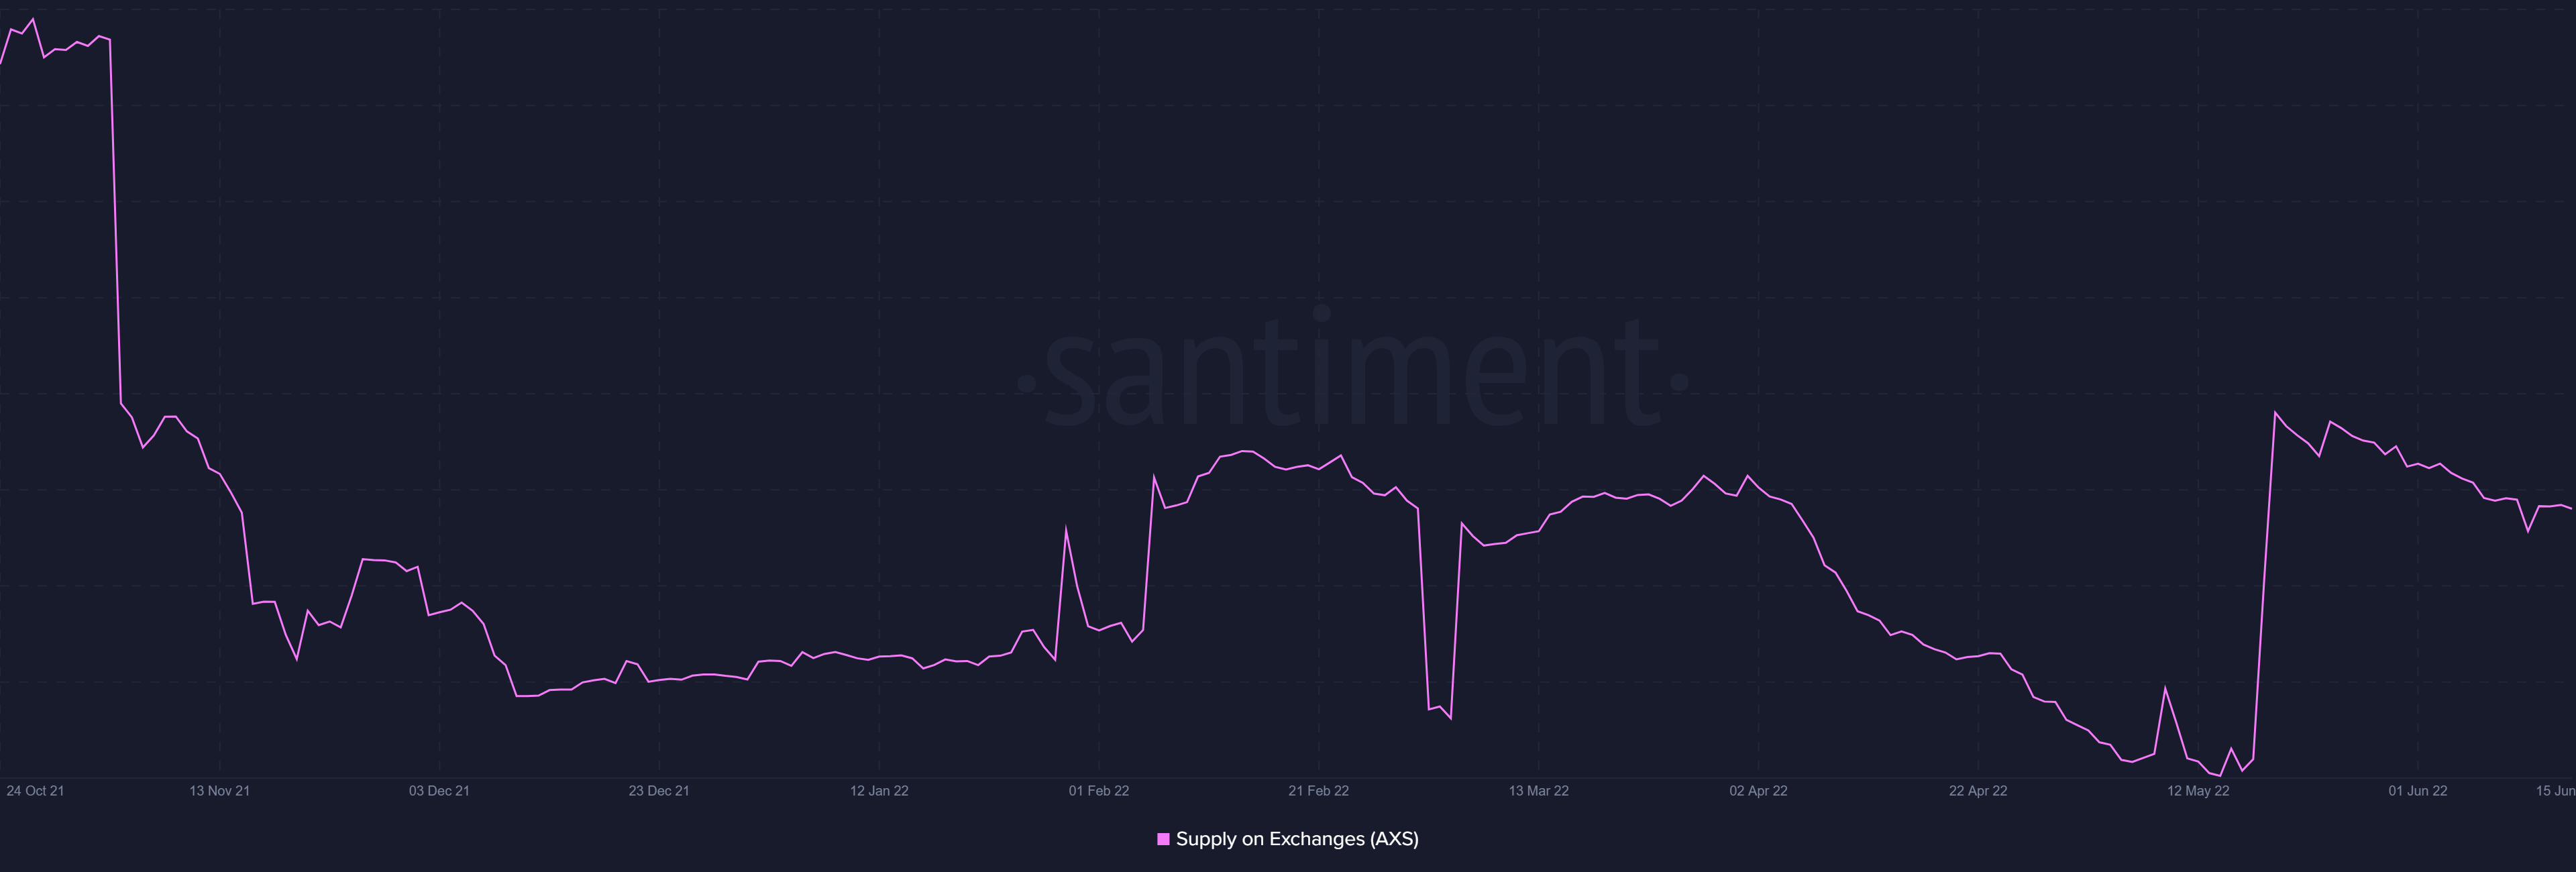The width and height of the screenshot is (2576, 872).
Task: Click the Supply on Exchanges (AXS) legend label
Action: [1297, 839]
